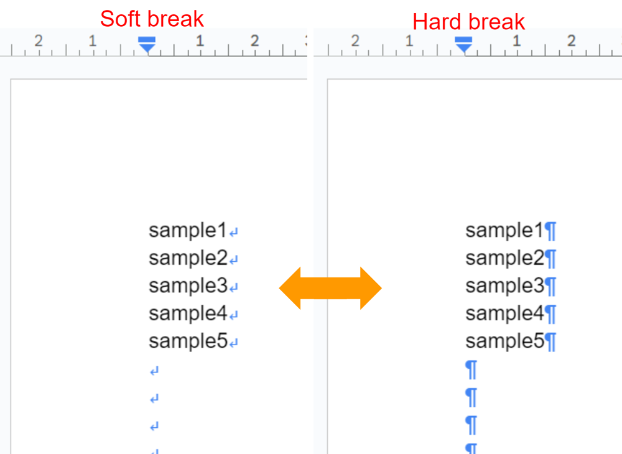Place cursor in sample5 text, right document

tap(504, 341)
